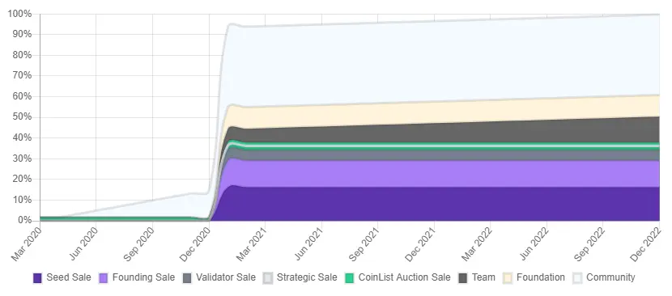Click the dark purple Seed Sale area
Screen dimensions: 672x296
click(428, 204)
